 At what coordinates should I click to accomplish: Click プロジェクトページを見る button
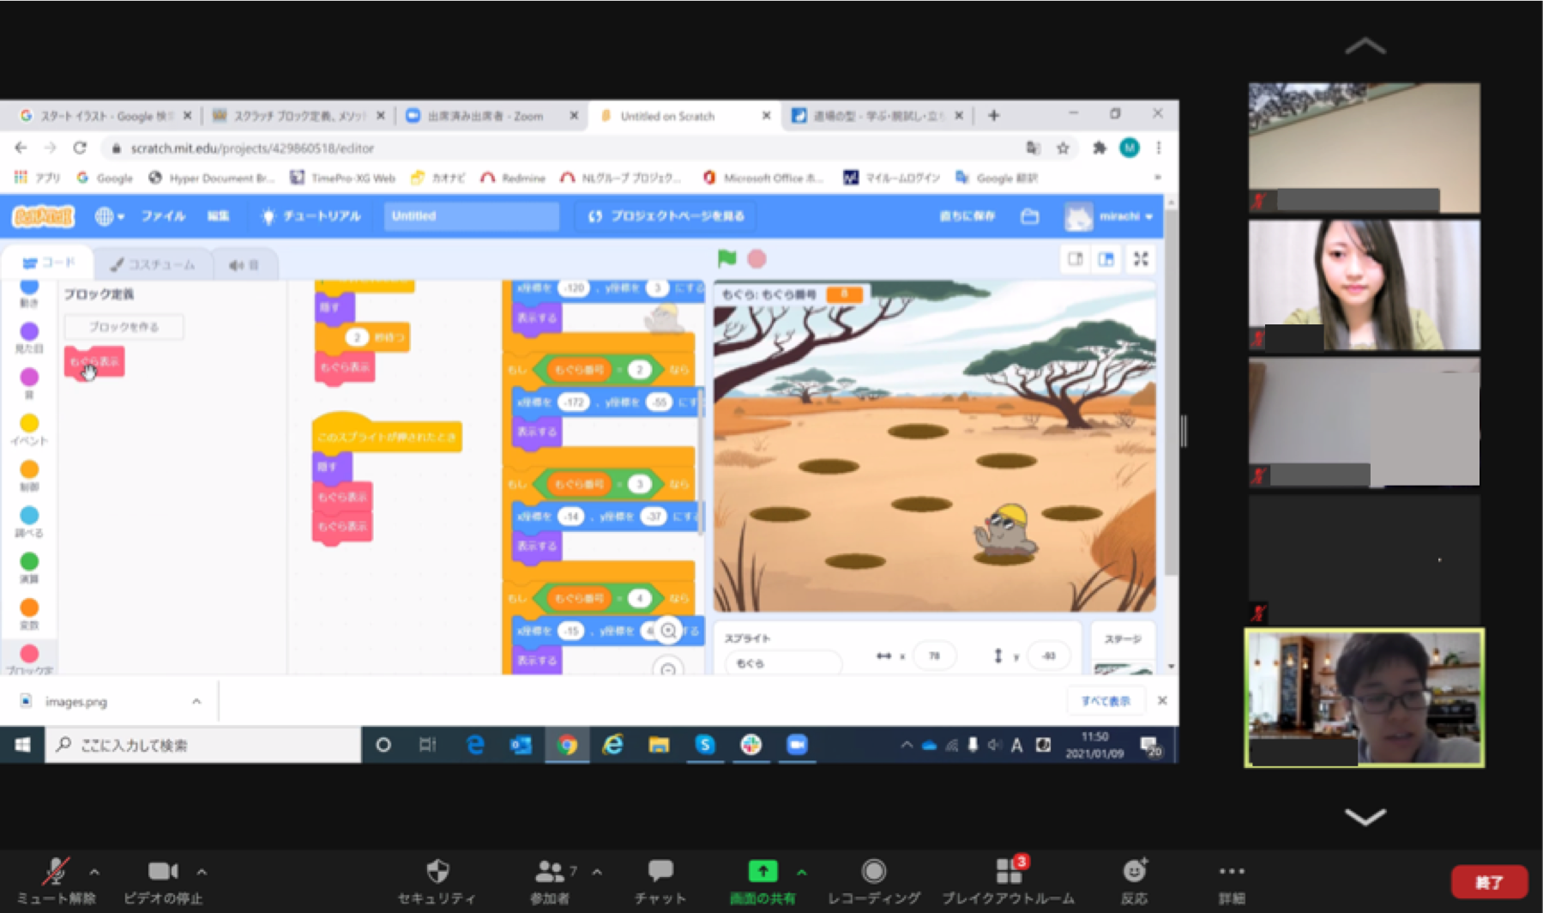pyautogui.click(x=666, y=216)
